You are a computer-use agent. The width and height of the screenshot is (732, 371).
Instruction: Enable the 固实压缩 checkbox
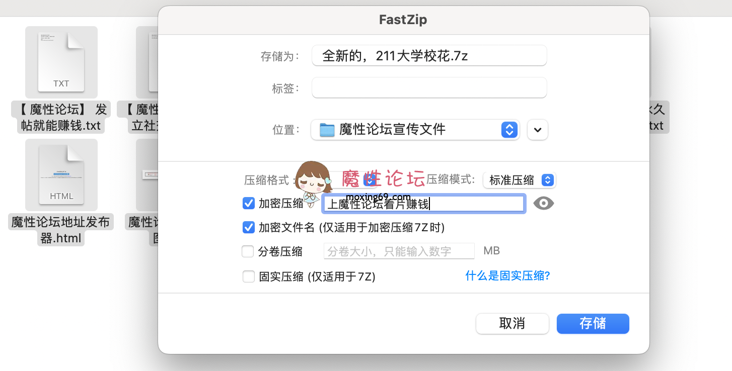[249, 276]
